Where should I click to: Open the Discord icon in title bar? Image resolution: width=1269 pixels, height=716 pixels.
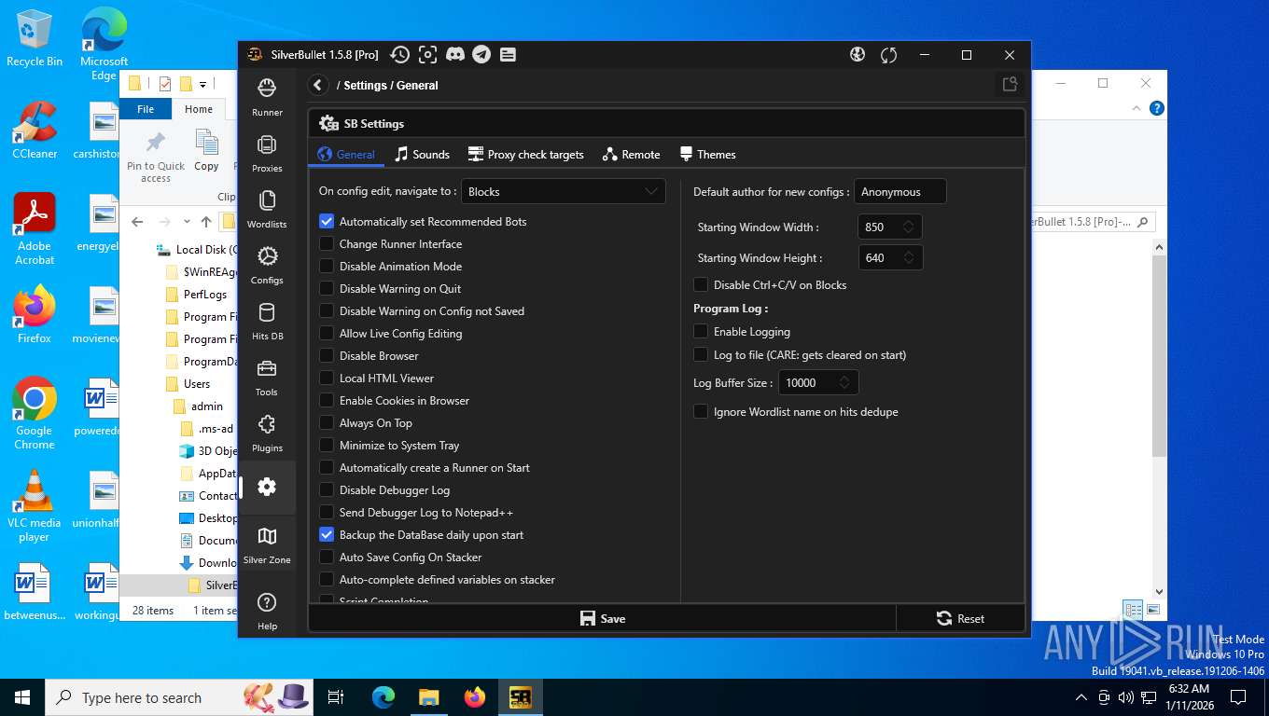[x=455, y=55]
